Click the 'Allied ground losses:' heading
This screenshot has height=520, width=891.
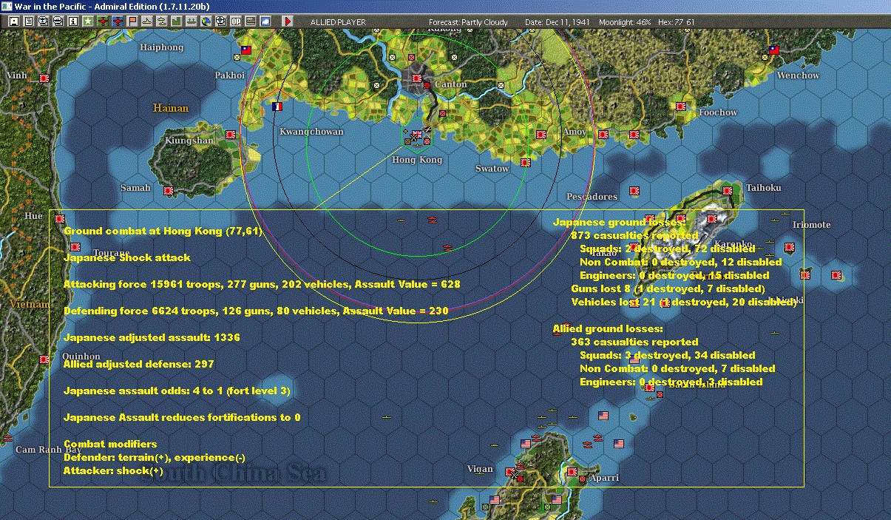[608, 328]
